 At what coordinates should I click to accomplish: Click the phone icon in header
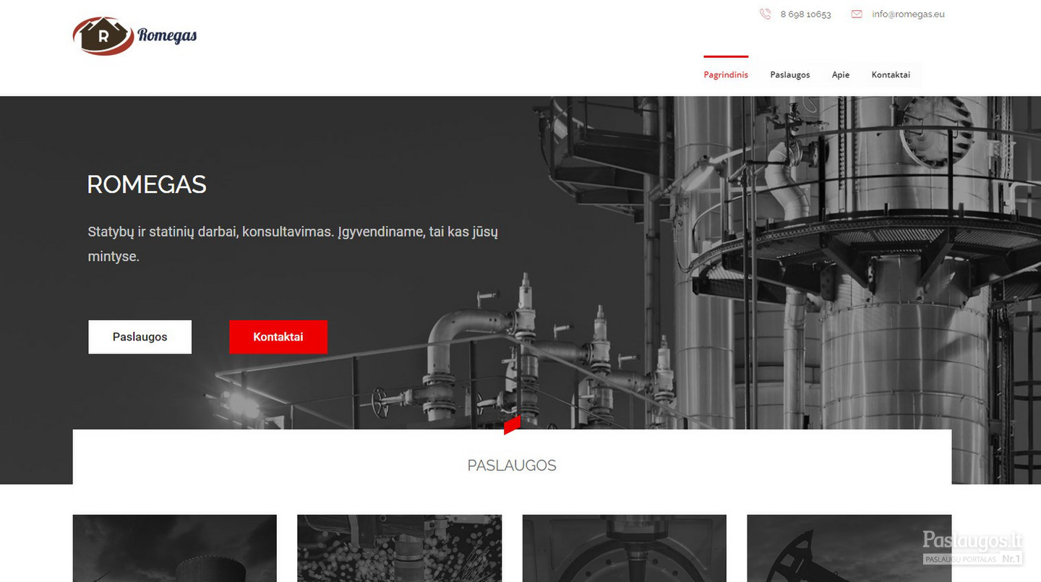pos(765,14)
